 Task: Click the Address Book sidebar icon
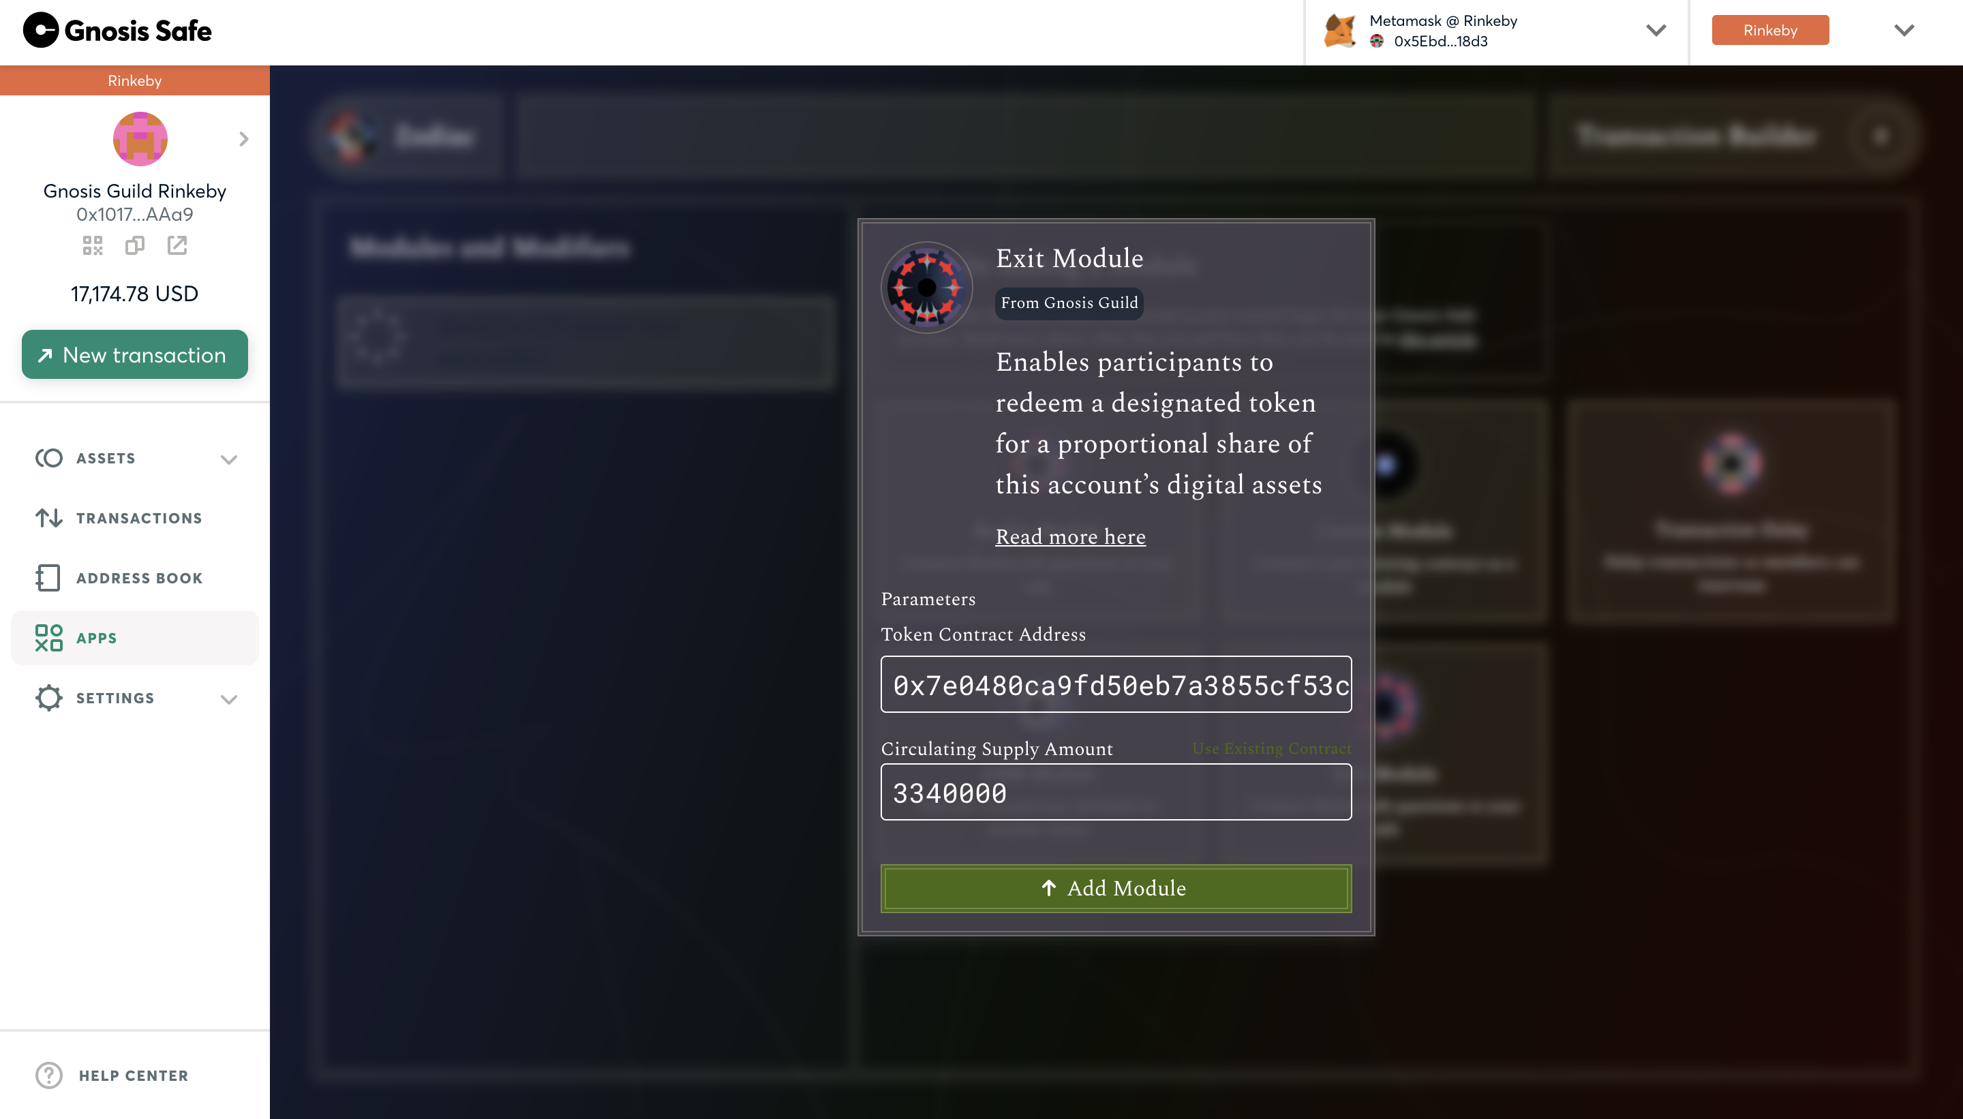(48, 579)
